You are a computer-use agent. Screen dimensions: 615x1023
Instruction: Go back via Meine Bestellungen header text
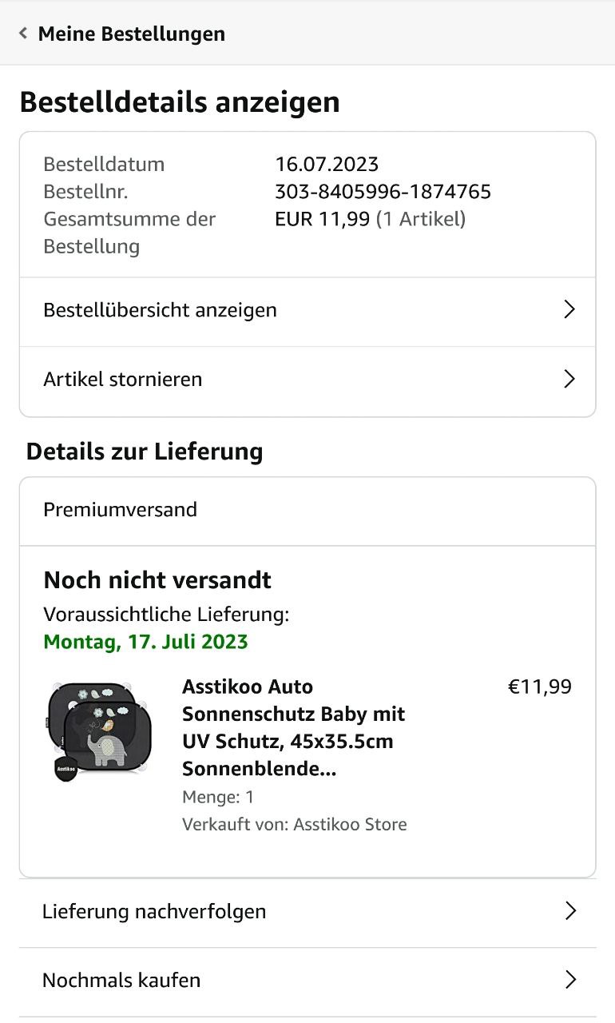[132, 34]
